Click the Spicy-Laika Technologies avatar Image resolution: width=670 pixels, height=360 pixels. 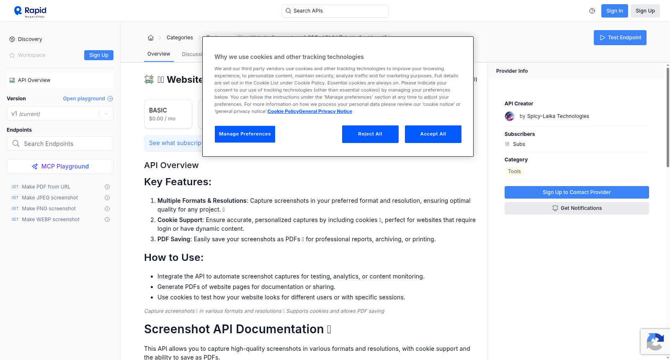(510, 116)
